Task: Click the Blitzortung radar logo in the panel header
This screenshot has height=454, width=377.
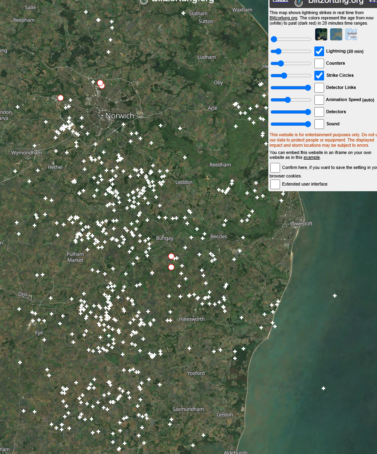Action: click(x=299, y=3)
